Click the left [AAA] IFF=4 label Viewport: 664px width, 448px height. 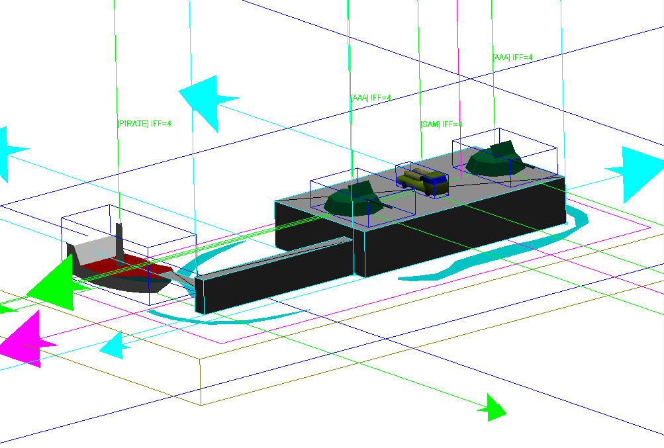[x=371, y=98]
